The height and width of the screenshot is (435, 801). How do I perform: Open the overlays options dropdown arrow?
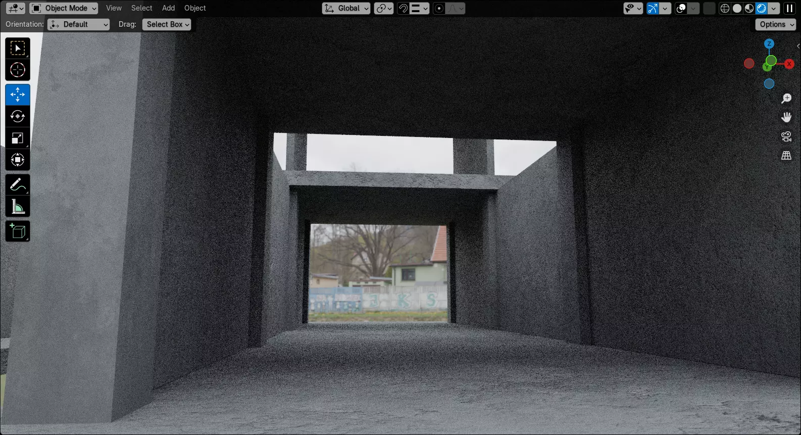point(694,8)
